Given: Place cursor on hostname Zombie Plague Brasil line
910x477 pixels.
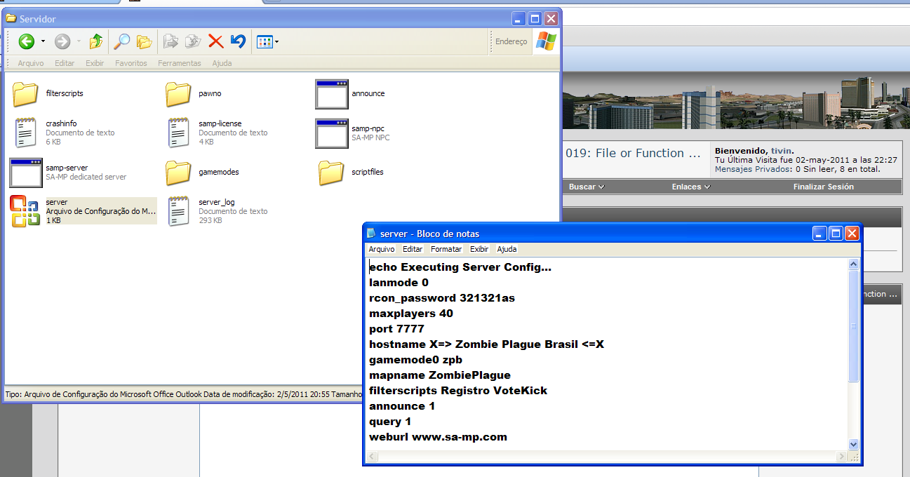Looking at the screenshot, I should coord(486,344).
